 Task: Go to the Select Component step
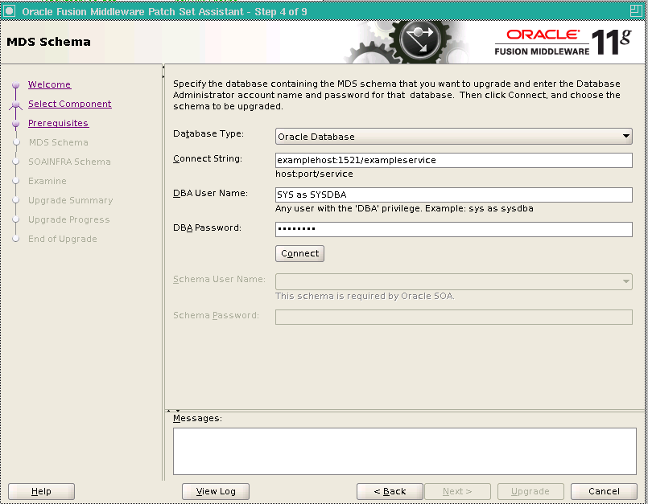(x=70, y=104)
